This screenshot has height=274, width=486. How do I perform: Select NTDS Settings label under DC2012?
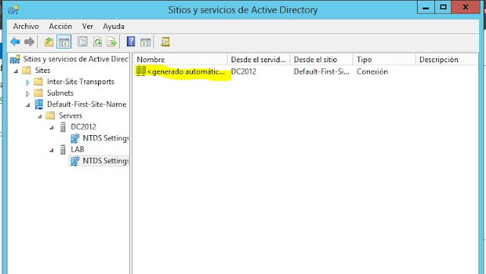[106, 138]
